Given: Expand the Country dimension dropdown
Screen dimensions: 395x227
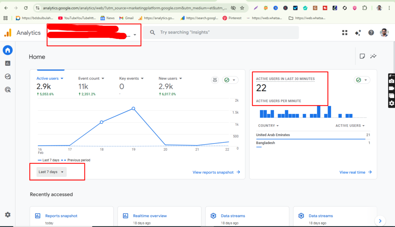Looking at the screenshot, I should point(268,125).
